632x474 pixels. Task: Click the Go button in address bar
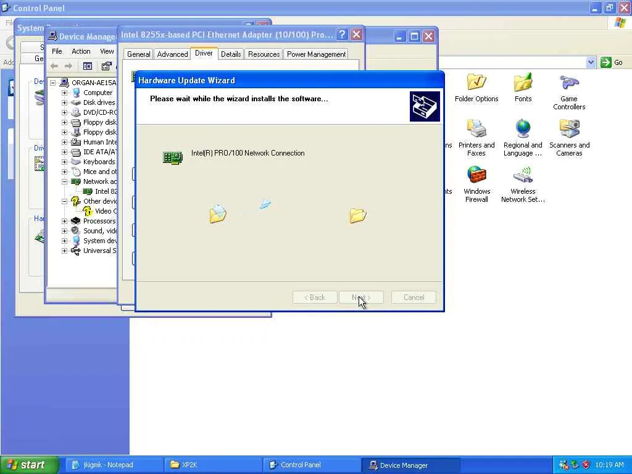[612, 62]
